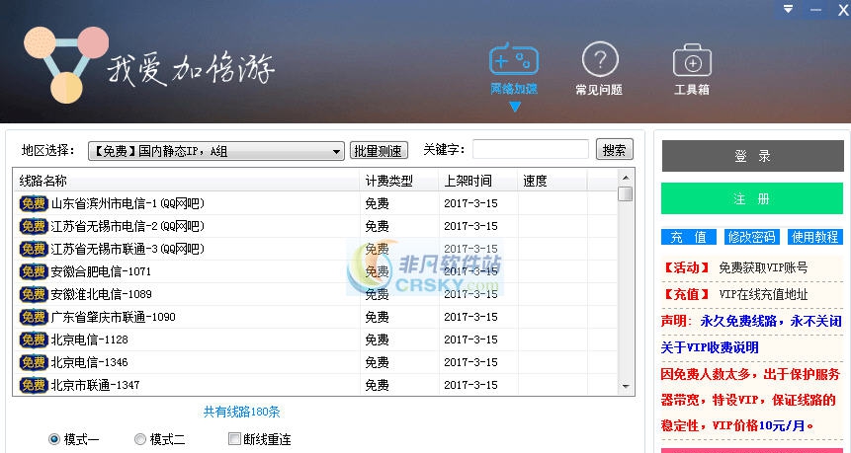Click 声明 永久免费线路 notice text
This screenshot has height=453, width=851.
point(751,321)
